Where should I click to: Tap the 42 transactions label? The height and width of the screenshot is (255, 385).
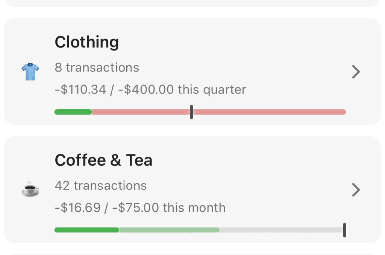coord(101,186)
